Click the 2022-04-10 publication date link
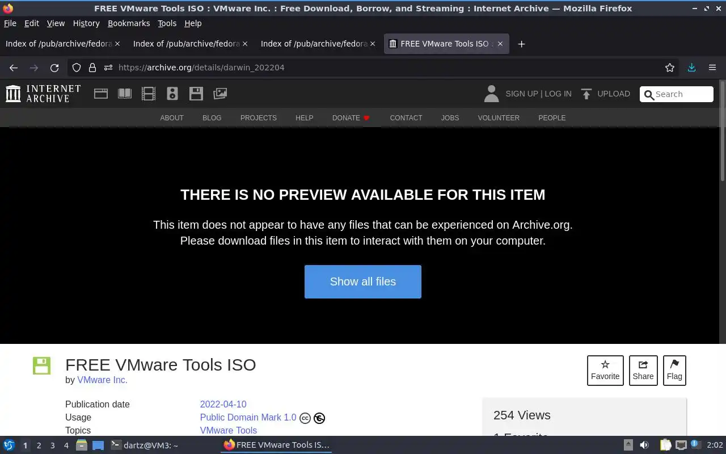Viewport: 726px width, 454px height. pos(223,405)
